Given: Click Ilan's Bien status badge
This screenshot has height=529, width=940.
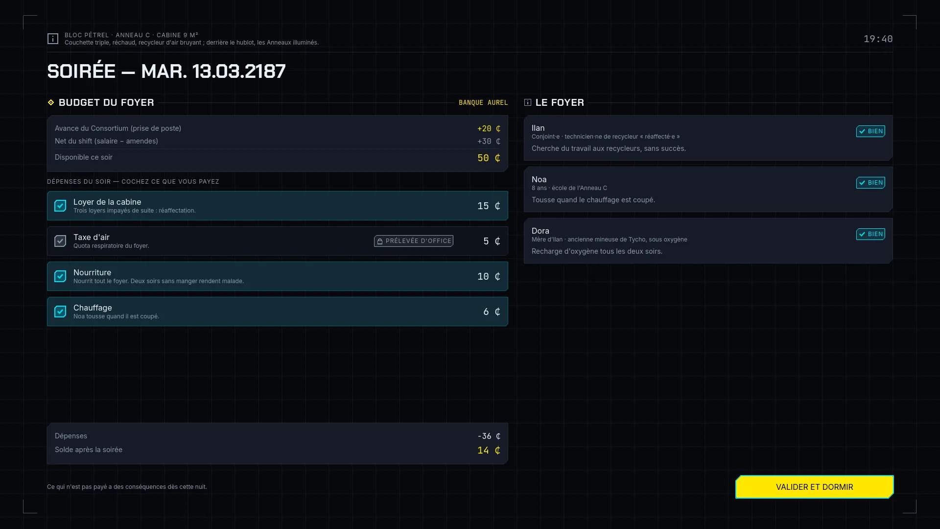Looking at the screenshot, I should [870, 131].
